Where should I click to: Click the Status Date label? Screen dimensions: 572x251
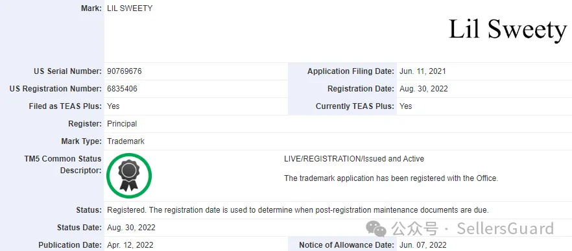(x=80, y=228)
